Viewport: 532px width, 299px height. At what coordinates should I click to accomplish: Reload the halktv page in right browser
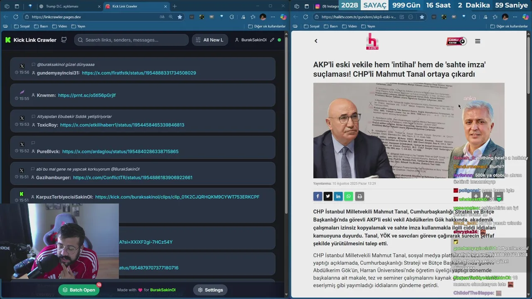coord(305,17)
